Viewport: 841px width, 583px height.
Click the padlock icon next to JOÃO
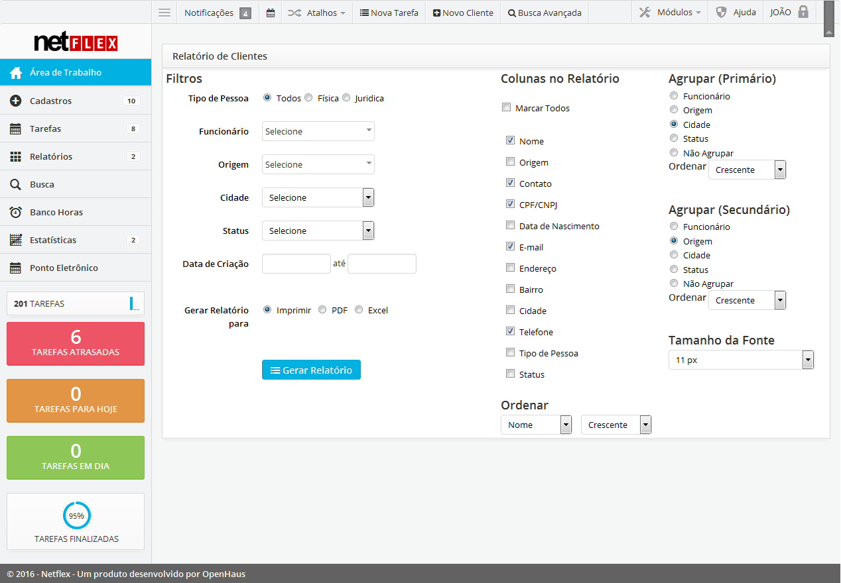803,12
